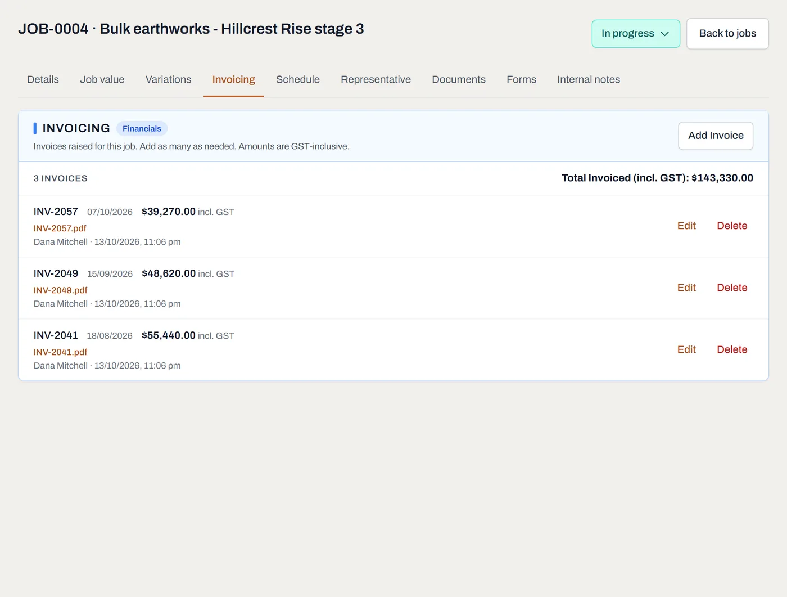Open the INV-2041.pdf attachment link
Screen dimensions: 787x597
60,352
